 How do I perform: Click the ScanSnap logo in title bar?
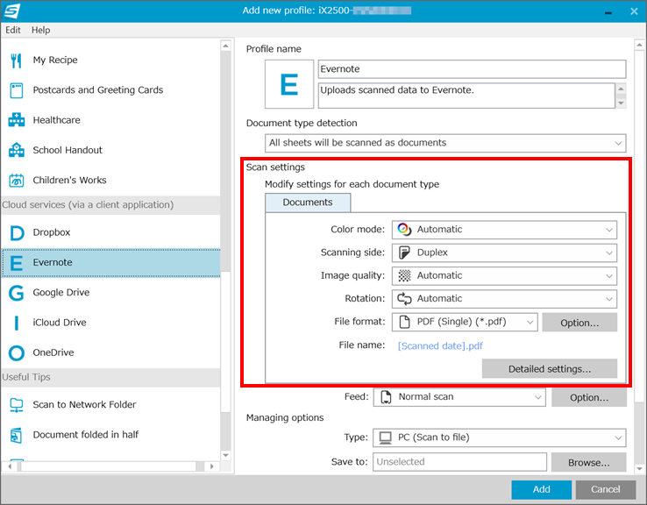(x=11, y=11)
